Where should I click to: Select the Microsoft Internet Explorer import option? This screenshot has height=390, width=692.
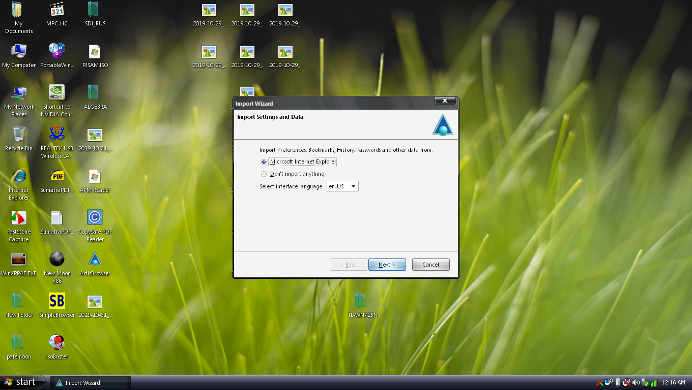pos(264,161)
